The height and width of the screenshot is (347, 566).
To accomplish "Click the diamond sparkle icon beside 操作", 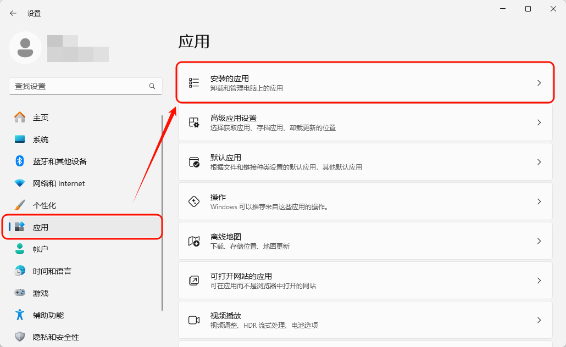I will pos(194,202).
